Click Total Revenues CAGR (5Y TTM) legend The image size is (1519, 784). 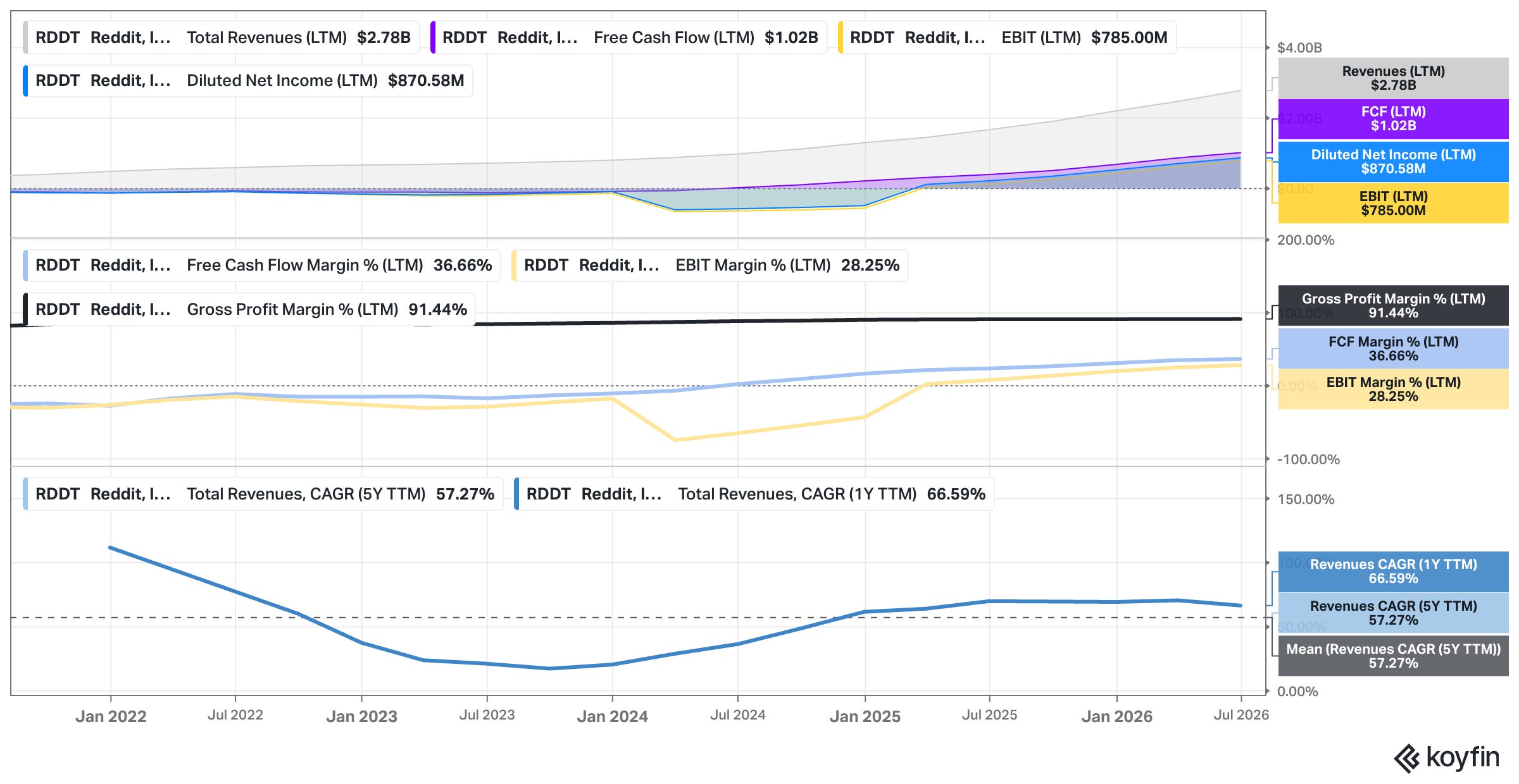263,494
